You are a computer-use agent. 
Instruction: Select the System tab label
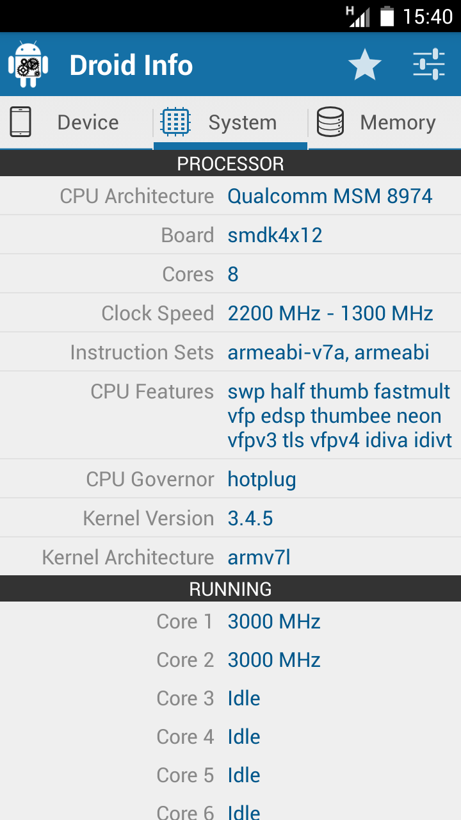pyautogui.click(x=242, y=122)
